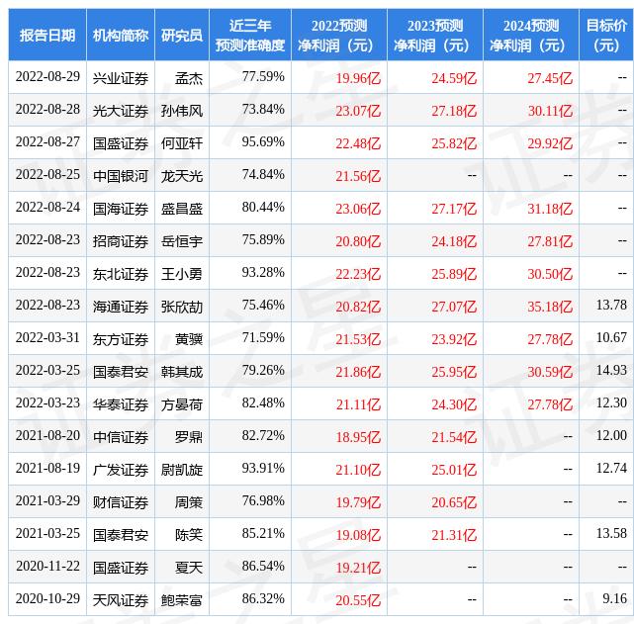Click researcher 孙伟风
The image size is (634, 624).
coord(182,111)
